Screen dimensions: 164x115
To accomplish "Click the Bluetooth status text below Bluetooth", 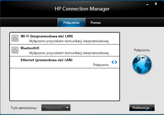I will (69, 53).
